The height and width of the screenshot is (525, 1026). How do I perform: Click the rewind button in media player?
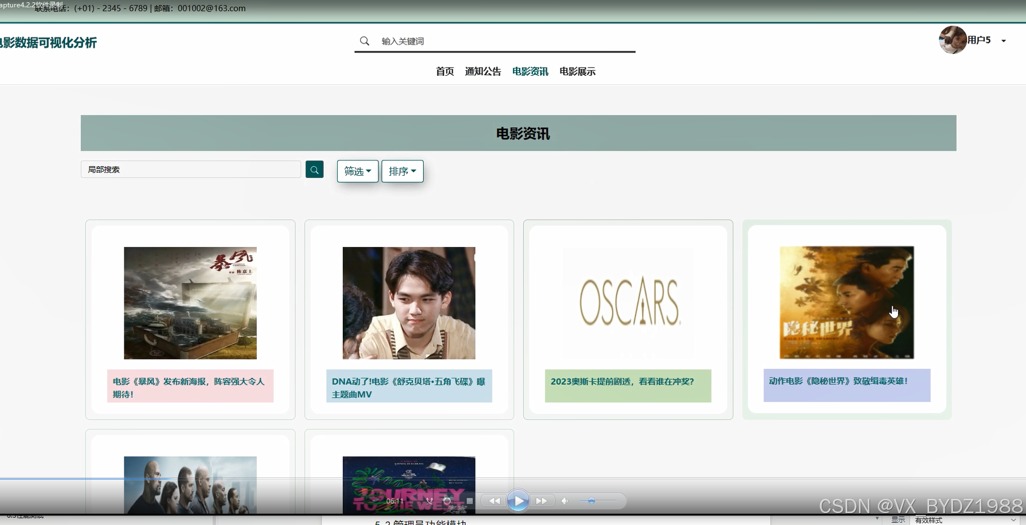(x=494, y=501)
